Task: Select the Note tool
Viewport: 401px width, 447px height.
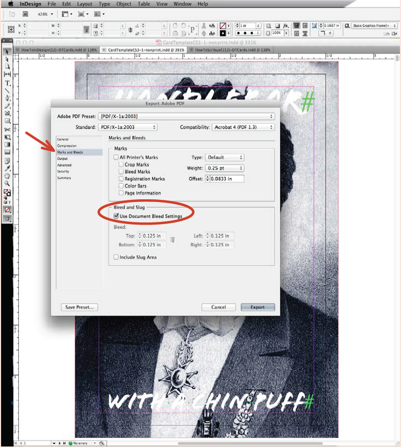Action: pos(7,161)
